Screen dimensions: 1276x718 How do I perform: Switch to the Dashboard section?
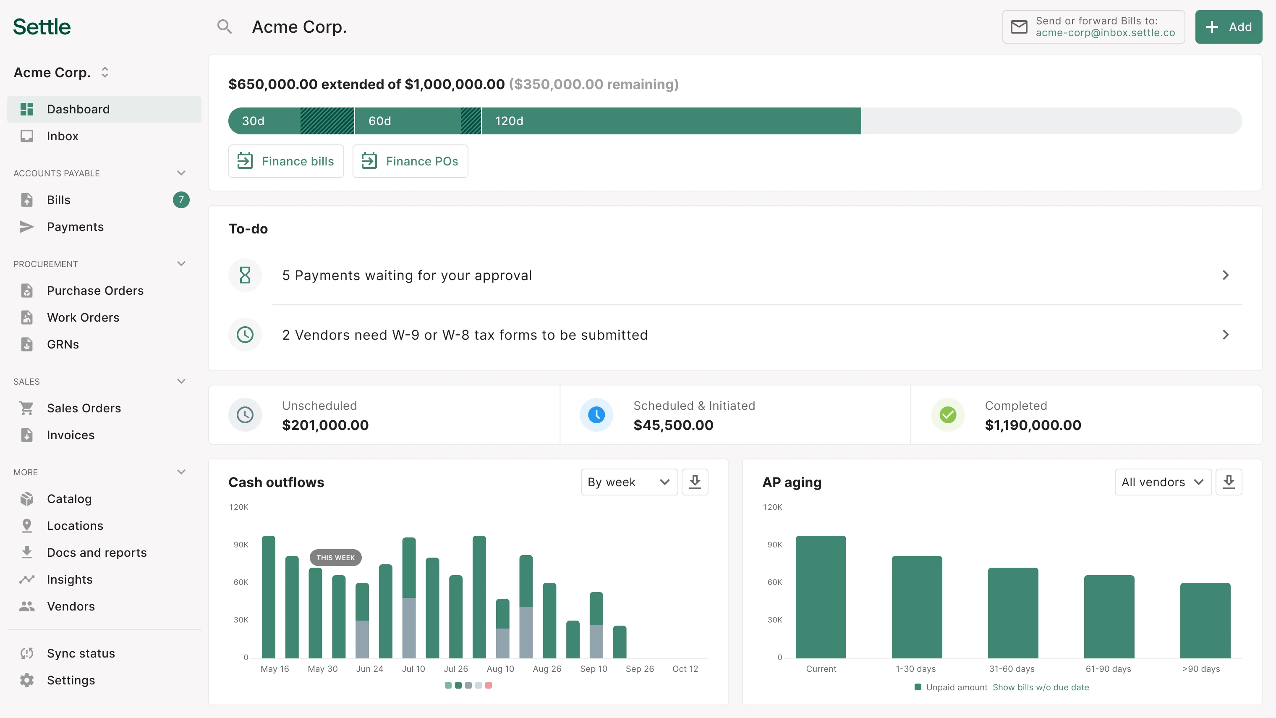coord(78,108)
